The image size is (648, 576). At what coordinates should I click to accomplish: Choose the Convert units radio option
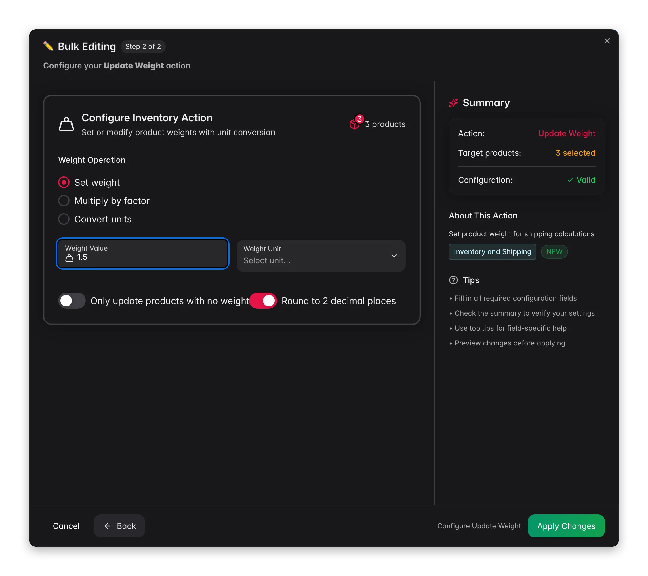pos(64,219)
